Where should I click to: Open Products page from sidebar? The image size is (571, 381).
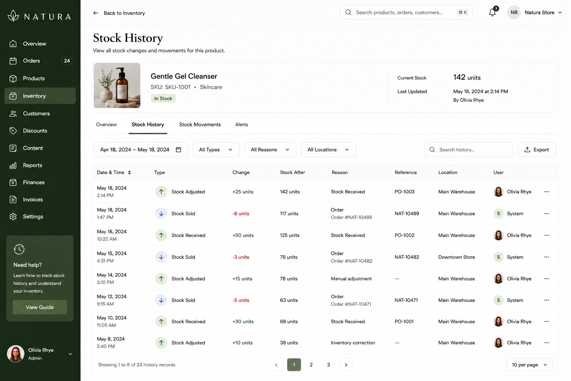[x=40, y=78]
